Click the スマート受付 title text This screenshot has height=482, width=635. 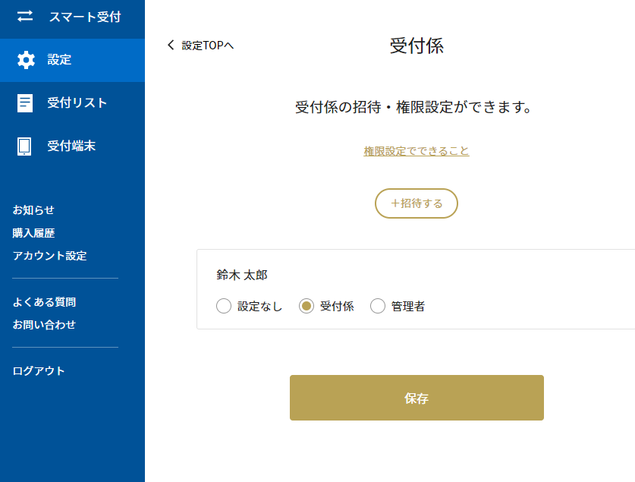click(85, 17)
